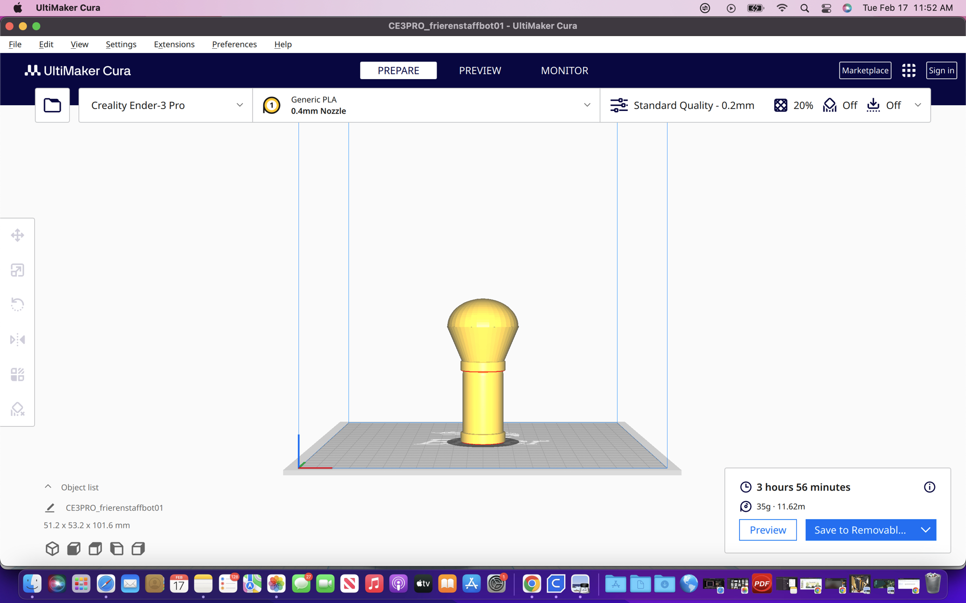Show print time details info icon

pyautogui.click(x=929, y=487)
